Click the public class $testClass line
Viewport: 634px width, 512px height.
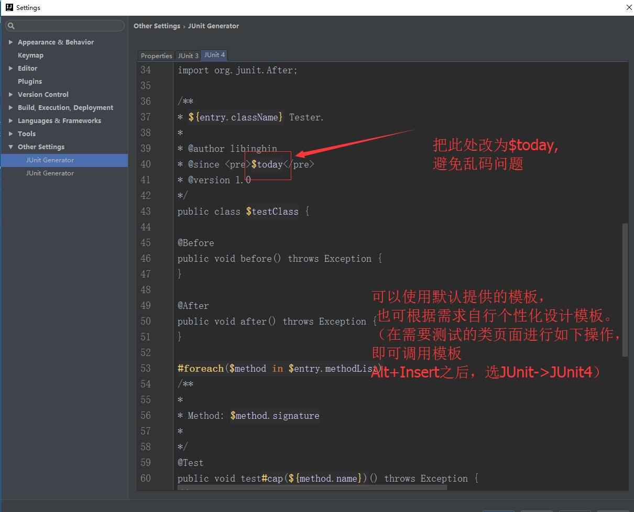(x=244, y=212)
